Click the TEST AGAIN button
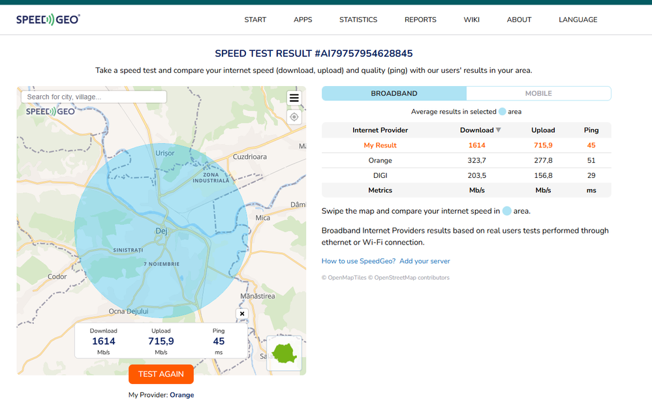Image resolution: width=652 pixels, height=410 pixels. (x=161, y=374)
